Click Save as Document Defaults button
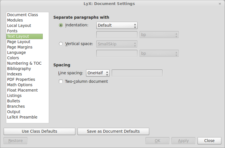 [x=113, y=131]
